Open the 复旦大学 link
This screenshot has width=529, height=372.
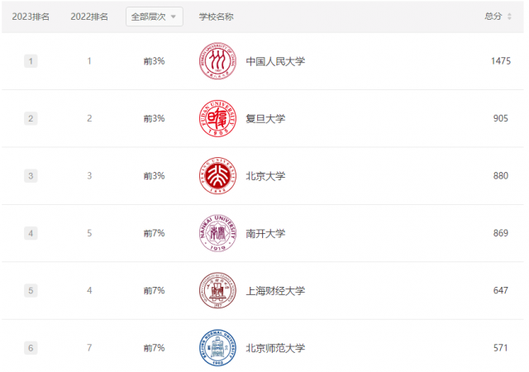(x=265, y=118)
